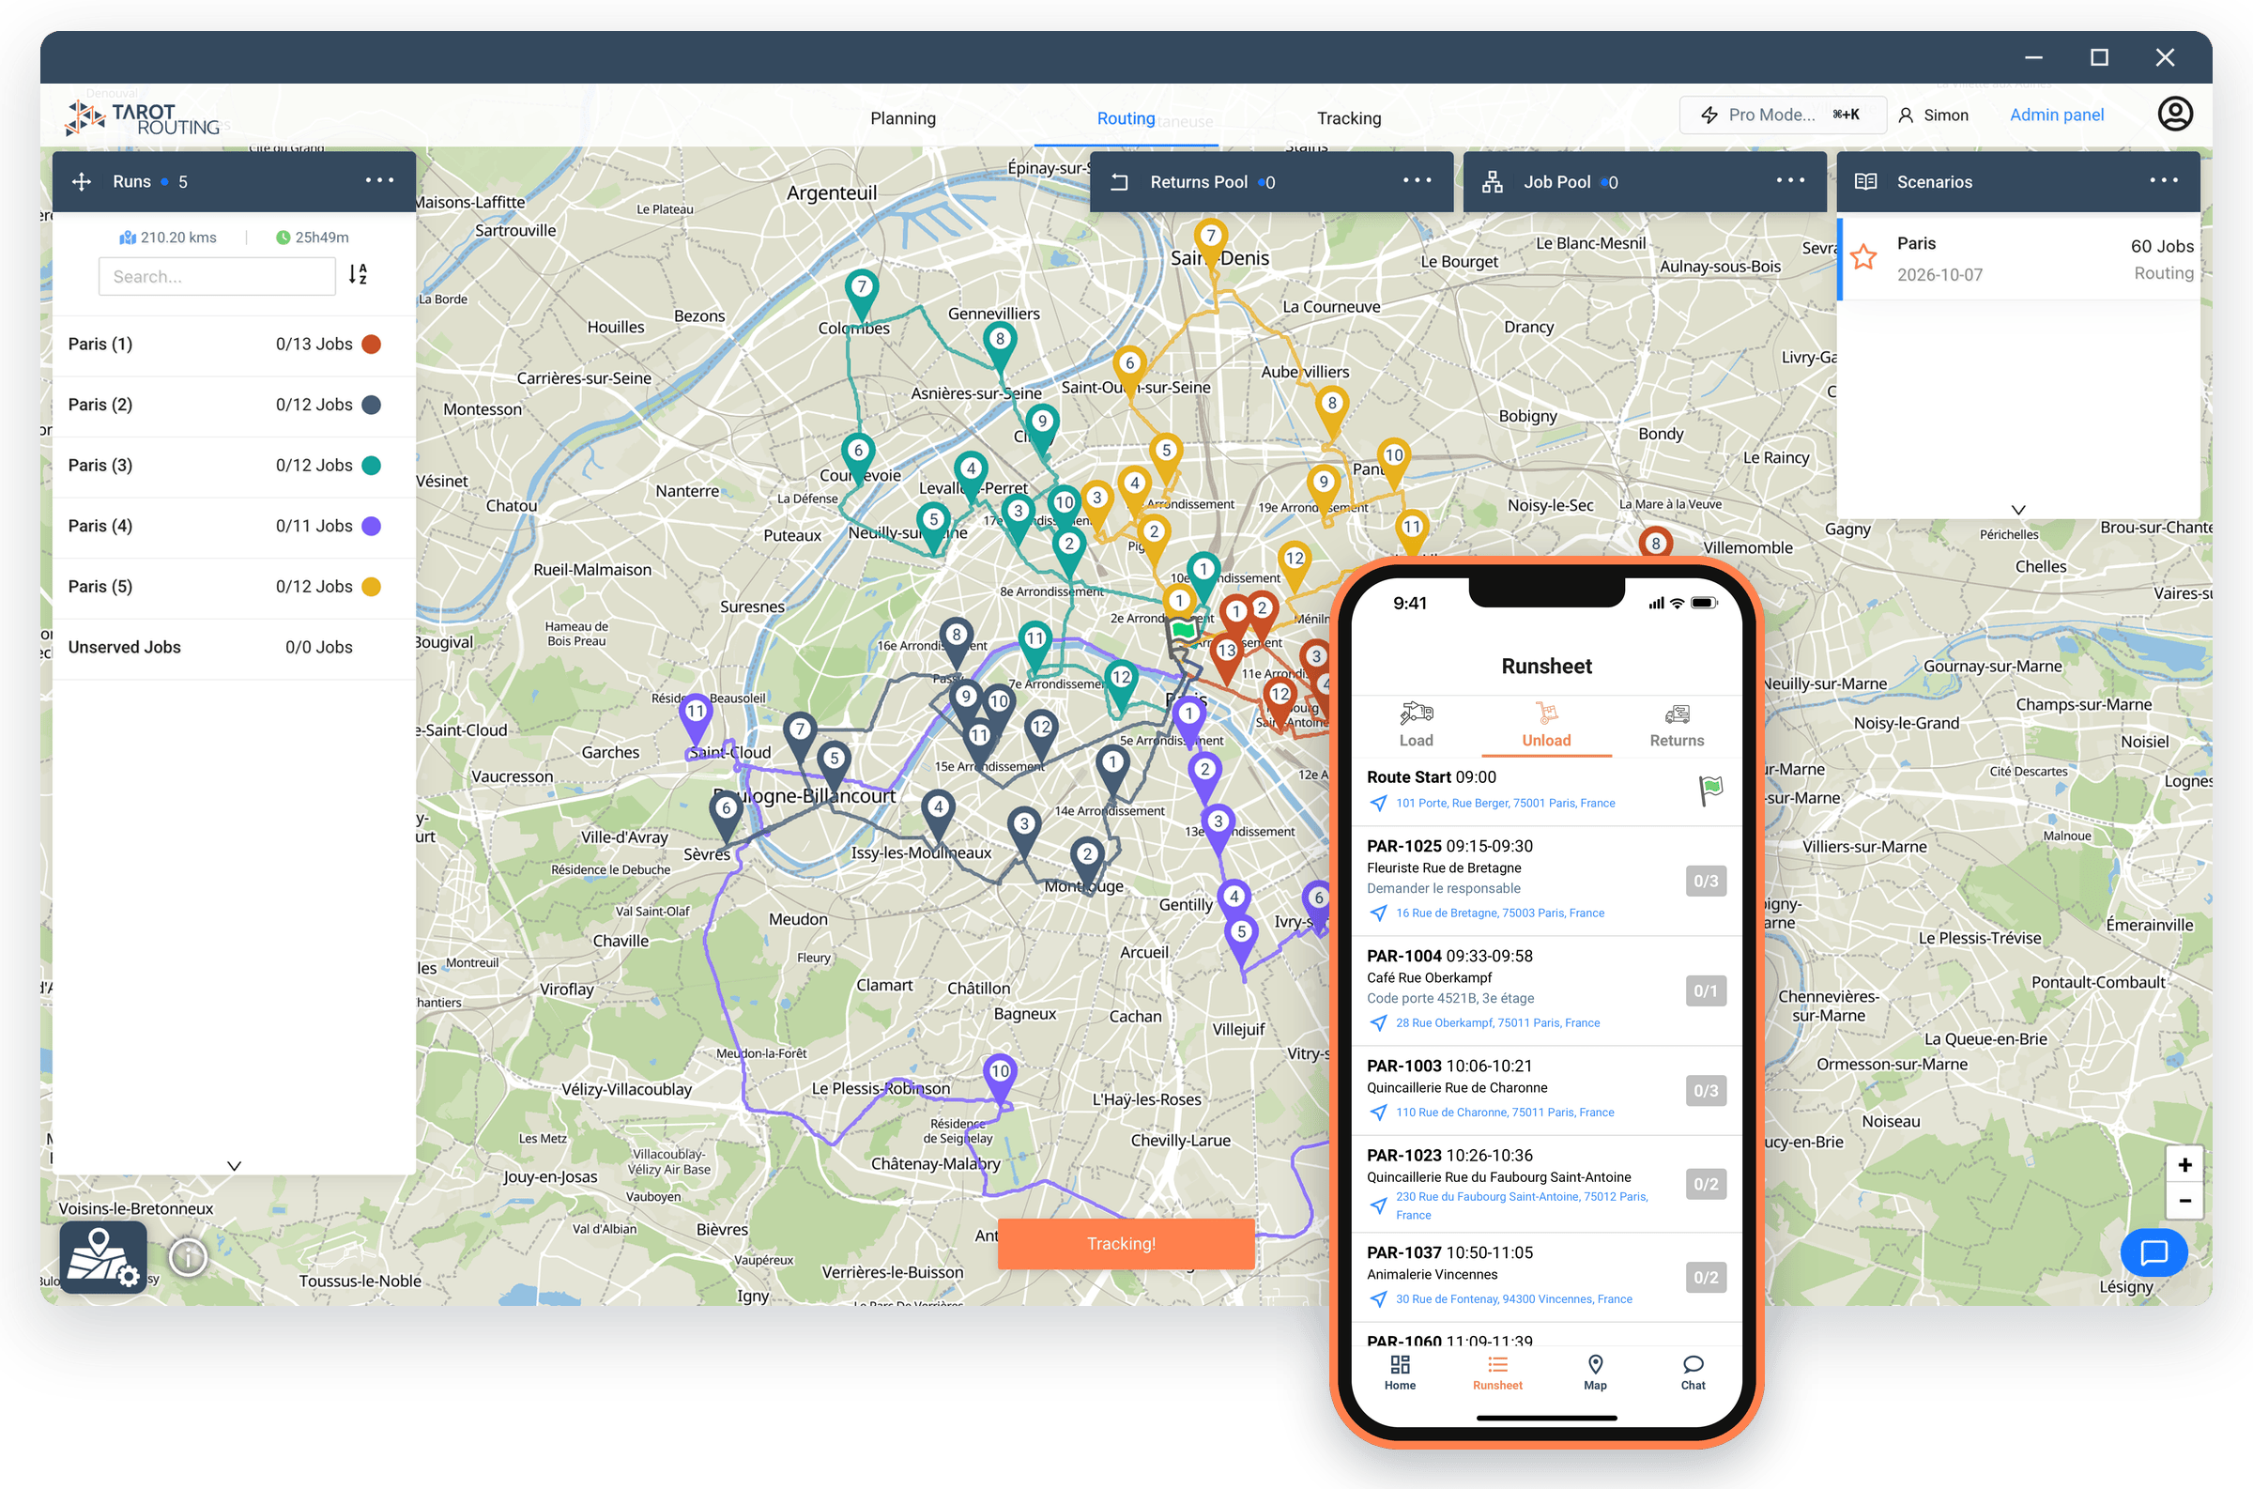The height and width of the screenshot is (1489, 2253).
Task: Open the Runs panel three-dot menu
Action: pos(380,180)
